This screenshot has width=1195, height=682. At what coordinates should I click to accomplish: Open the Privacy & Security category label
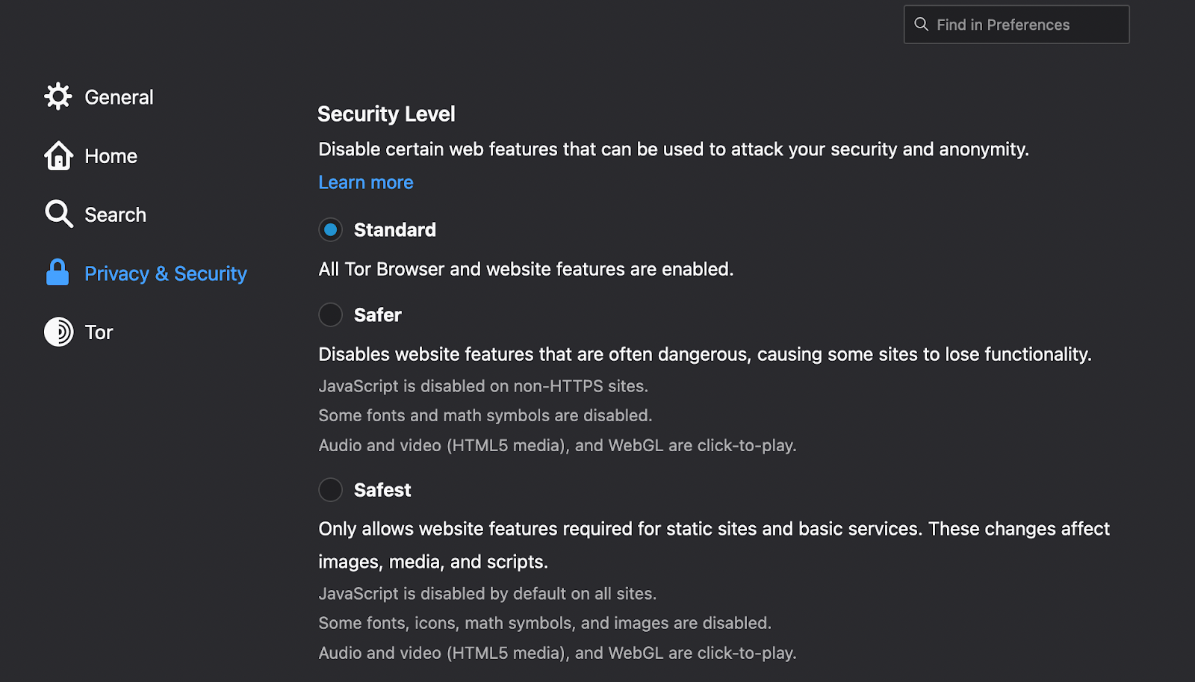point(165,273)
